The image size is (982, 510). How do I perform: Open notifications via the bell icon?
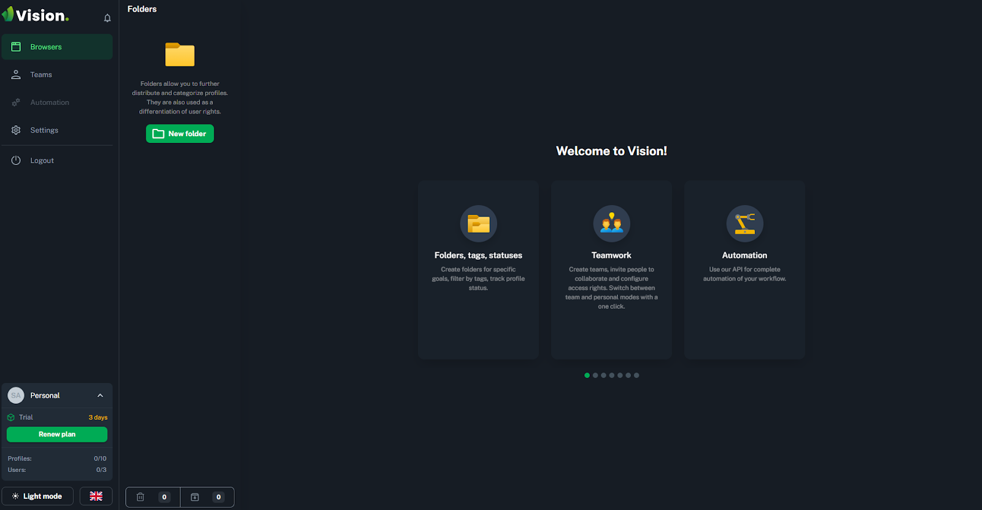click(107, 18)
